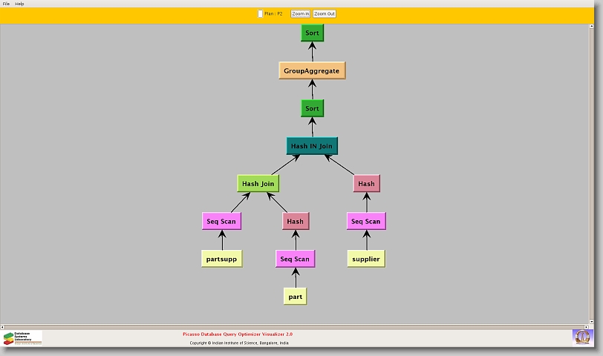
Task: Click the Seq Scan node above partsupp
Action: click(x=221, y=221)
